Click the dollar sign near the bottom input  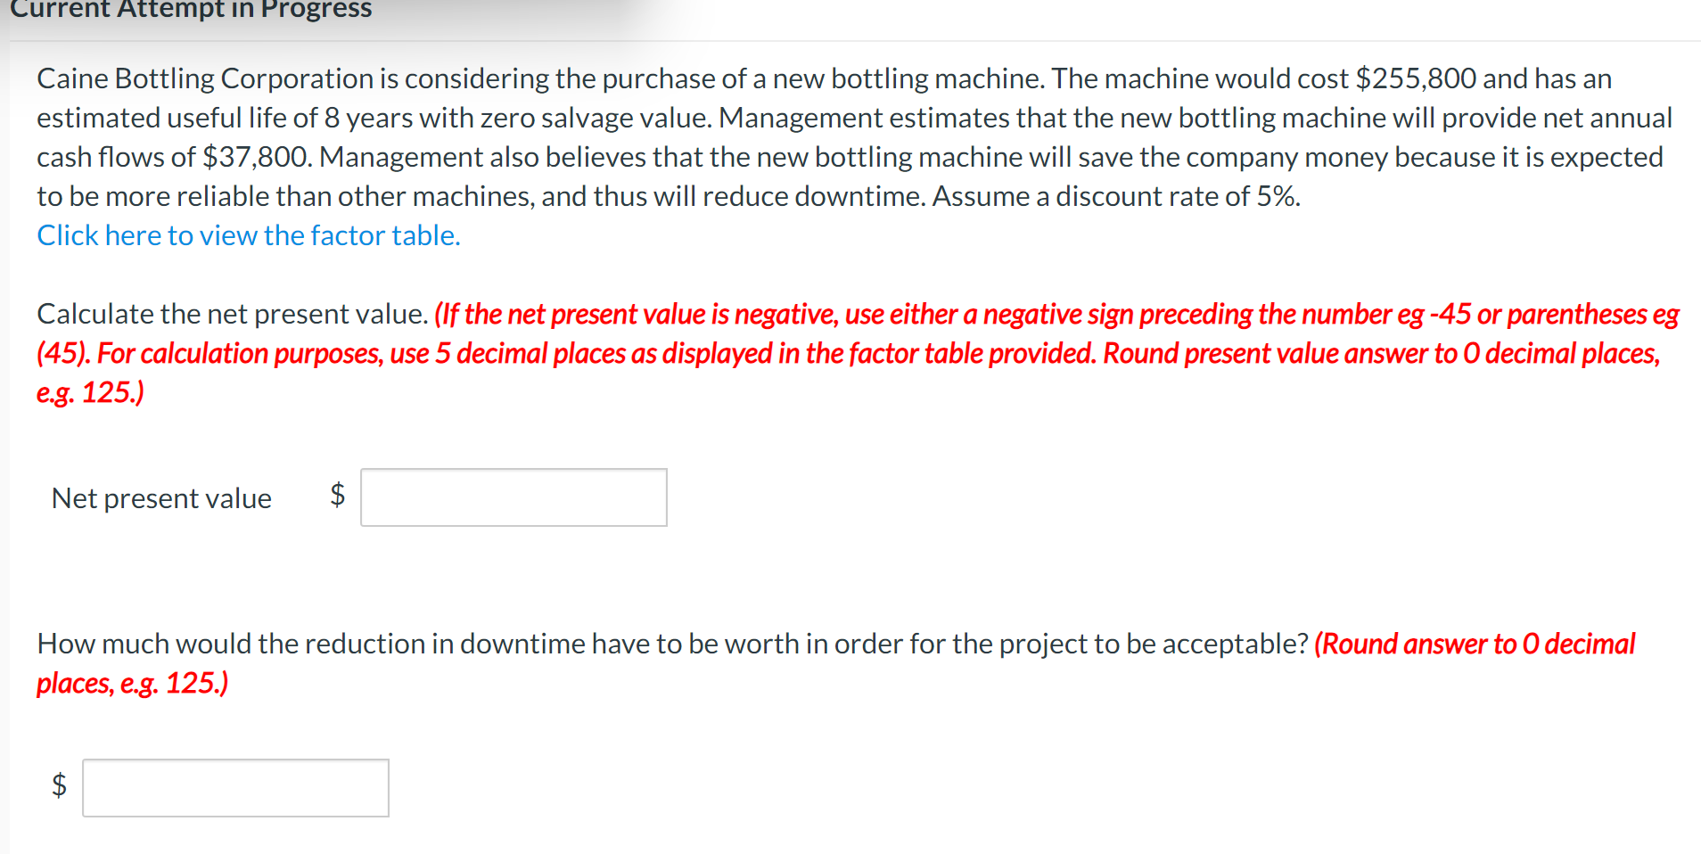(x=57, y=787)
